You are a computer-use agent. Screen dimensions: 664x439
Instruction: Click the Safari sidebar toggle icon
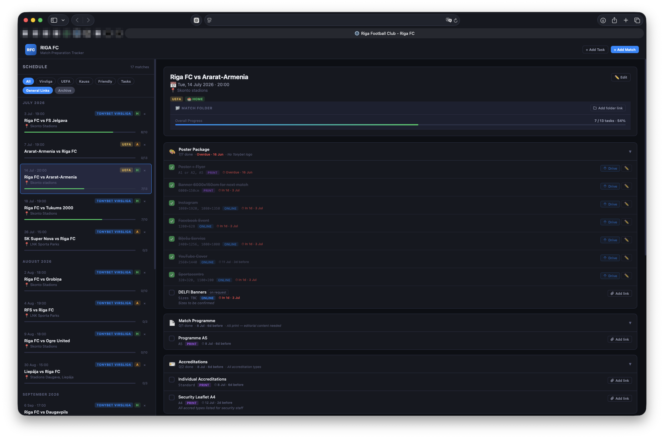point(54,20)
